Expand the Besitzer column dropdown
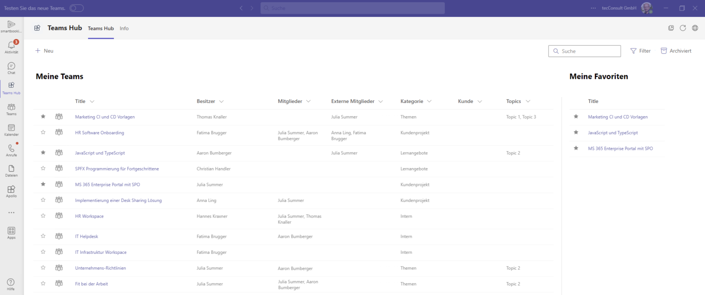705x295 pixels. tap(222, 101)
